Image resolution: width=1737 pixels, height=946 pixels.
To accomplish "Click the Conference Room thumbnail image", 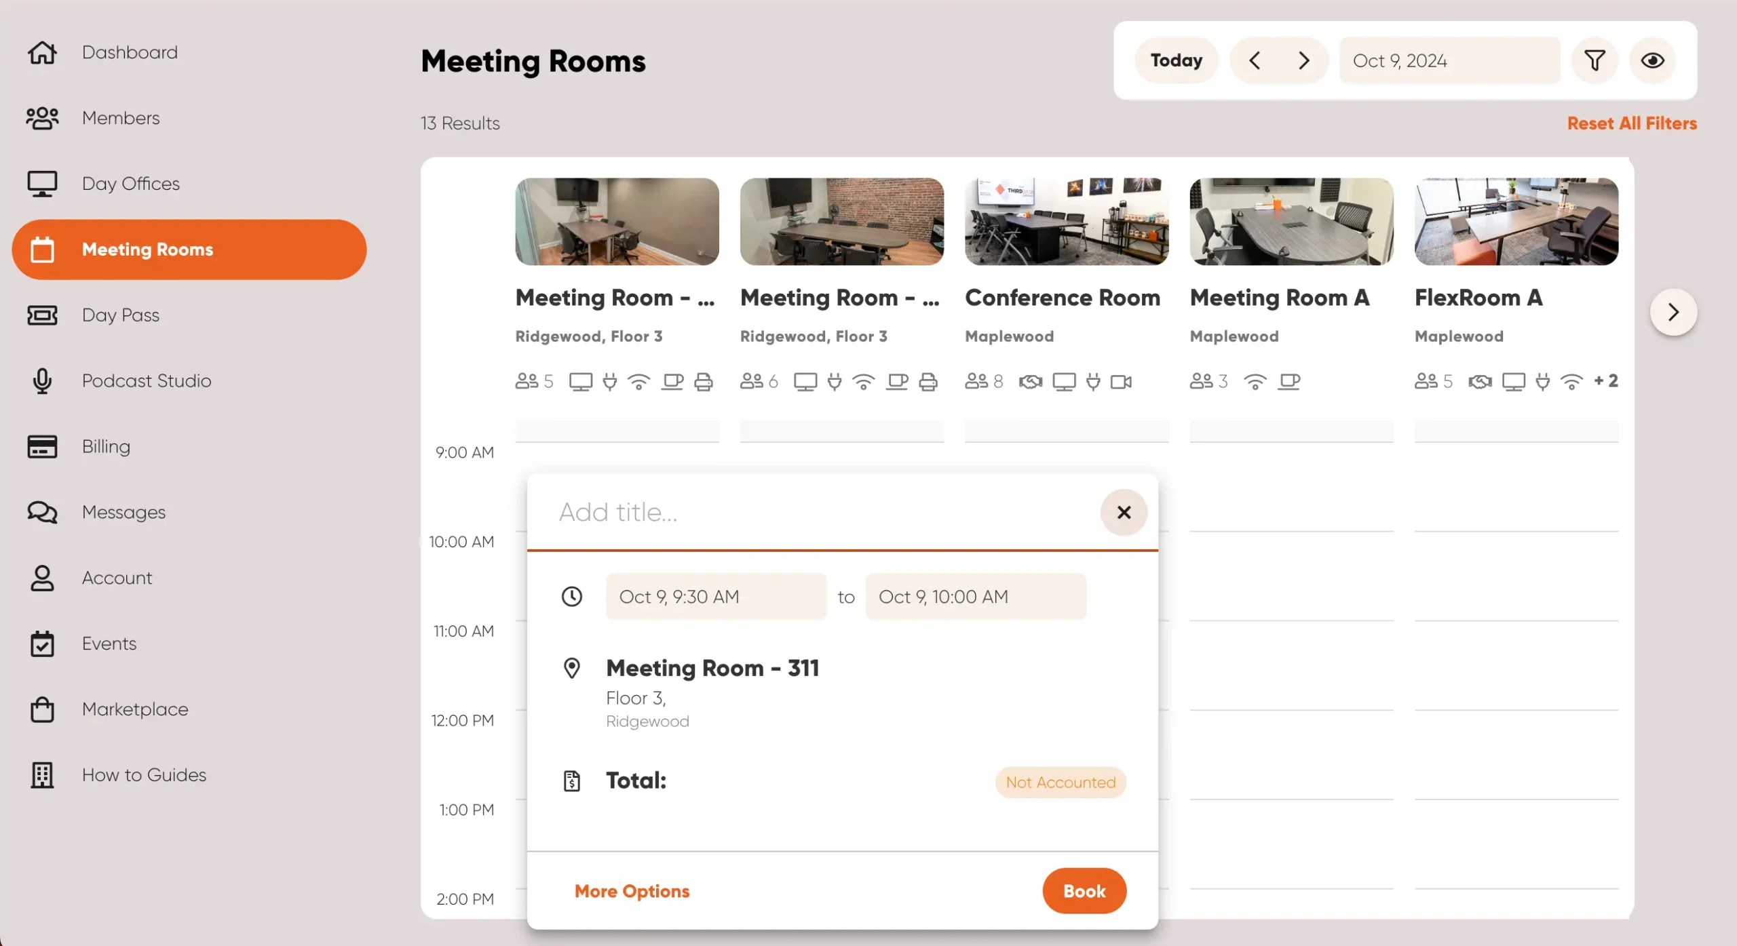I will coord(1065,221).
